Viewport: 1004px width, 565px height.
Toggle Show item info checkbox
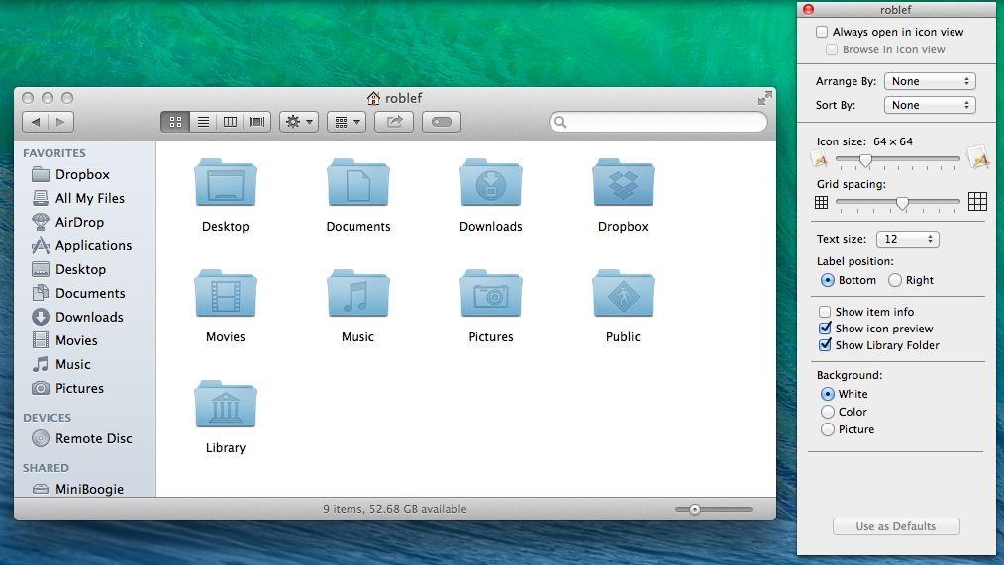825,312
